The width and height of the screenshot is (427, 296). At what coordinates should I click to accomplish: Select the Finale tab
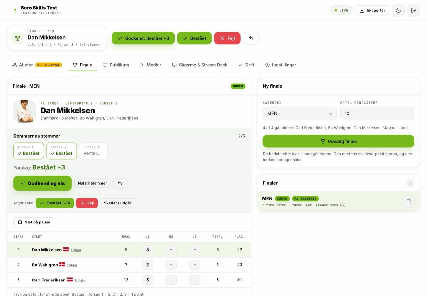tap(83, 65)
